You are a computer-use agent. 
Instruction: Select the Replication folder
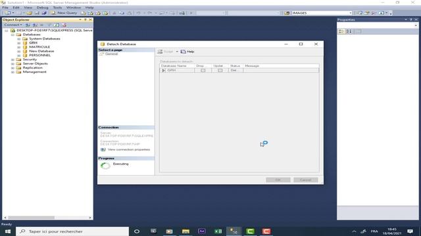click(x=32, y=68)
